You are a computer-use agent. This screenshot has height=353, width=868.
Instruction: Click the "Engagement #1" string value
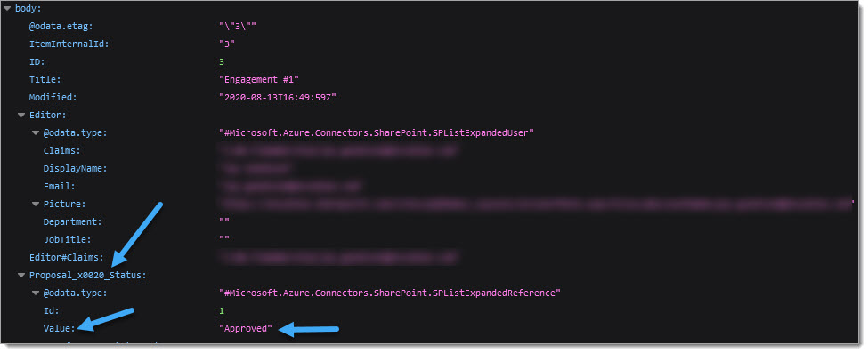coord(259,79)
